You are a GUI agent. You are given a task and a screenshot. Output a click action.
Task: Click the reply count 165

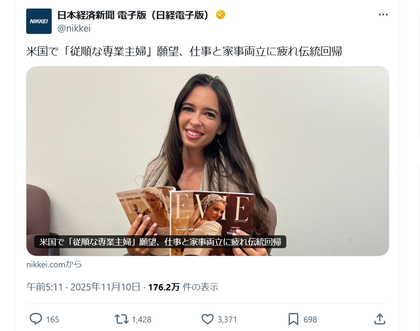[x=53, y=319]
